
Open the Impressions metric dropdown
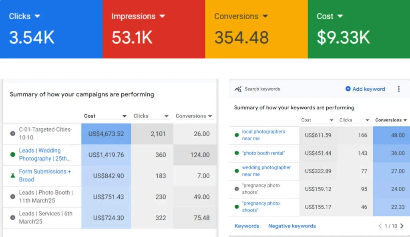[162, 16]
